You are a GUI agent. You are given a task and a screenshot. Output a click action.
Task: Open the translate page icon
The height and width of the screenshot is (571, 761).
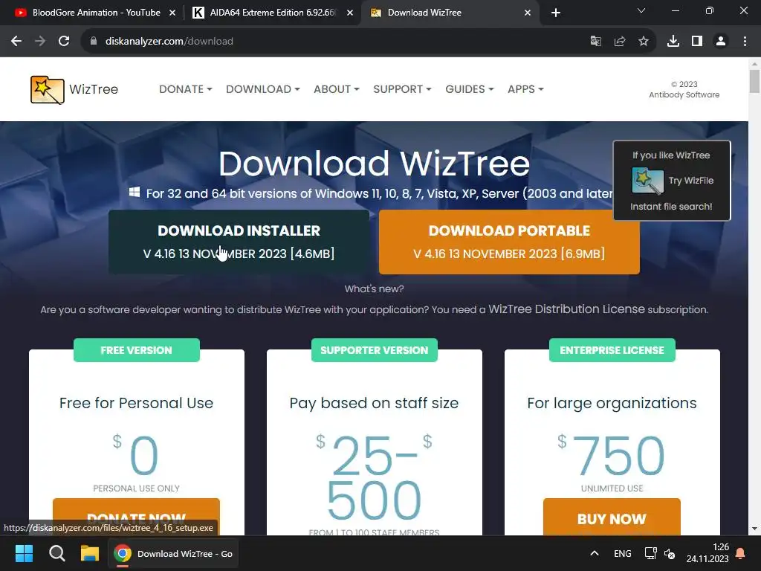tap(595, 42)
